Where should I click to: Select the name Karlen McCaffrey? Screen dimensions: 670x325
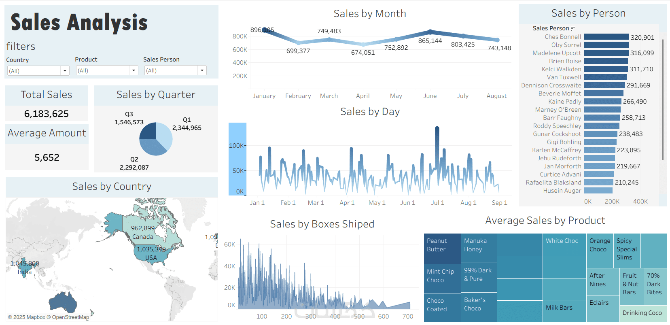pyautogui.click(x=557, y=150)
